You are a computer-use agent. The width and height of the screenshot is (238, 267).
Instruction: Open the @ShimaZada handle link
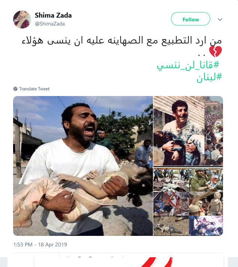(x=50, y=24)
